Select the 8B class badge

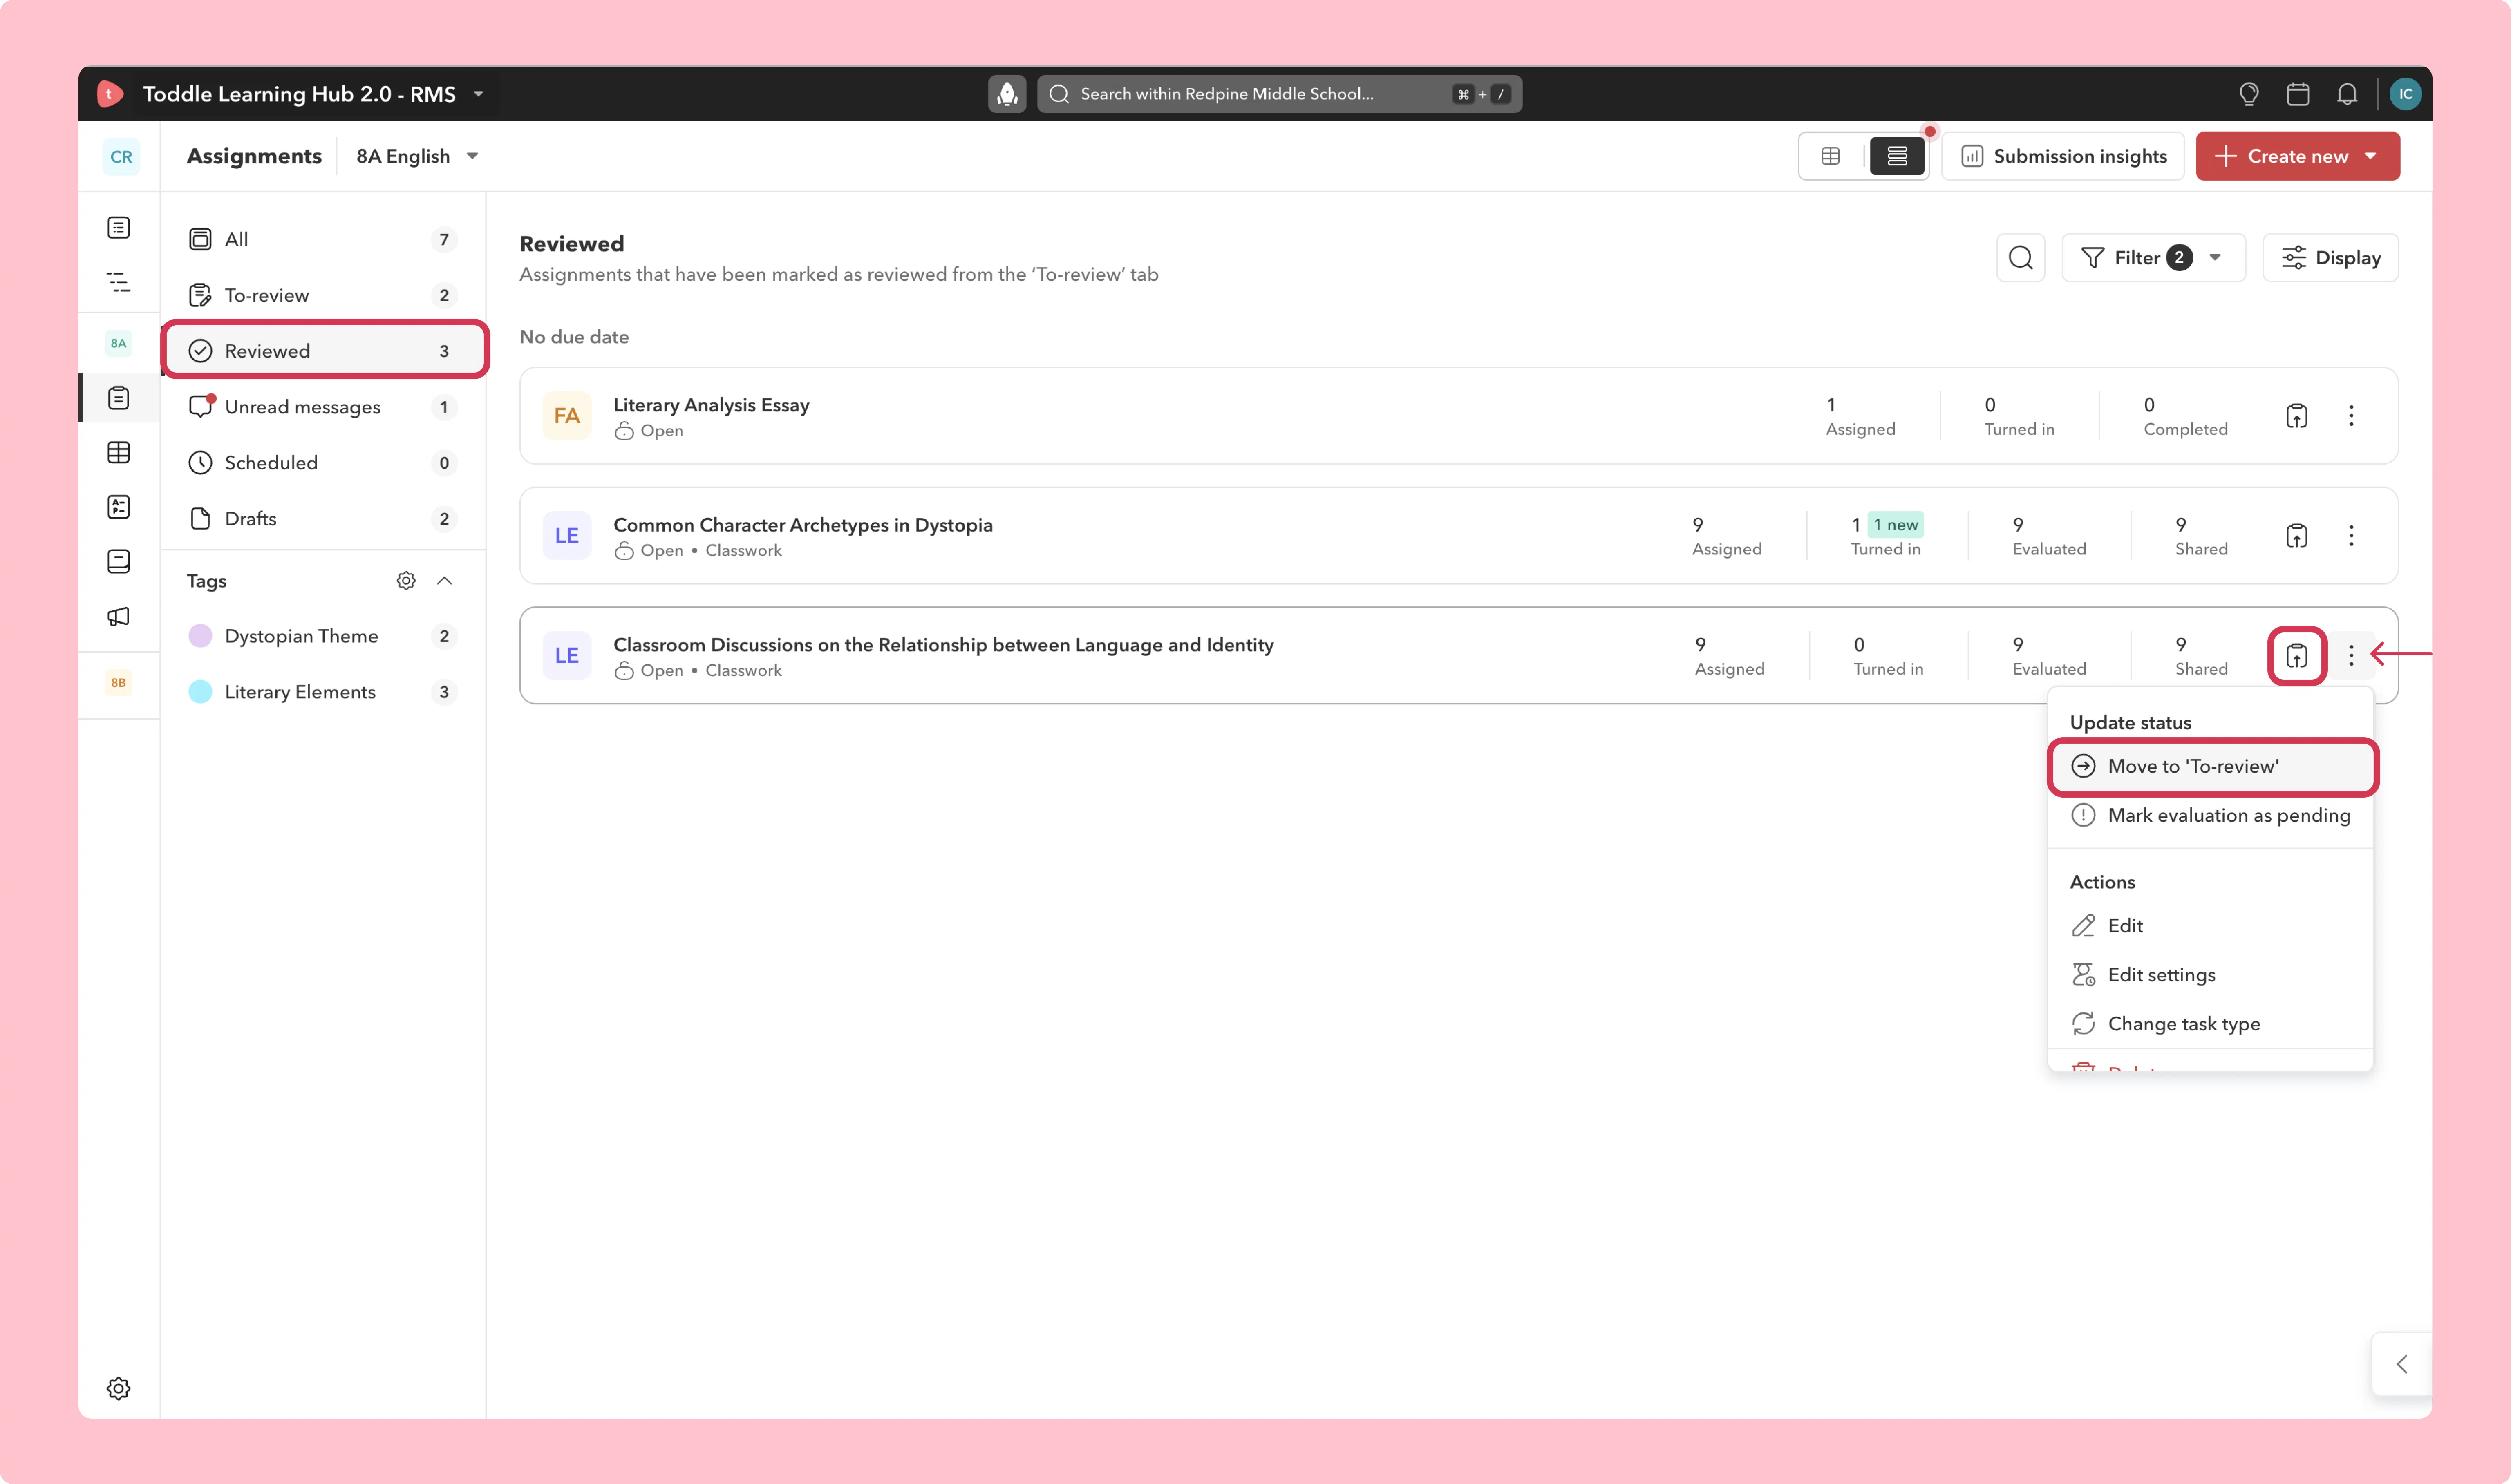coord(119,683)
